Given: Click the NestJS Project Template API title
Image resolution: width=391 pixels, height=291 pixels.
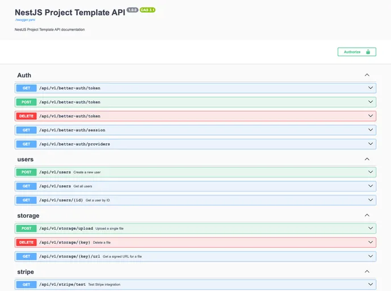Looking at the screenshot, I should [x=70, y=13].
